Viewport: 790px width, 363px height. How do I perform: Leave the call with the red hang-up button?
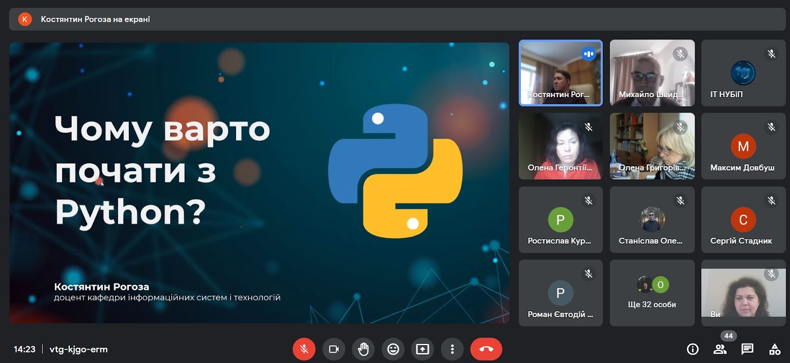(x=486, y=349)
